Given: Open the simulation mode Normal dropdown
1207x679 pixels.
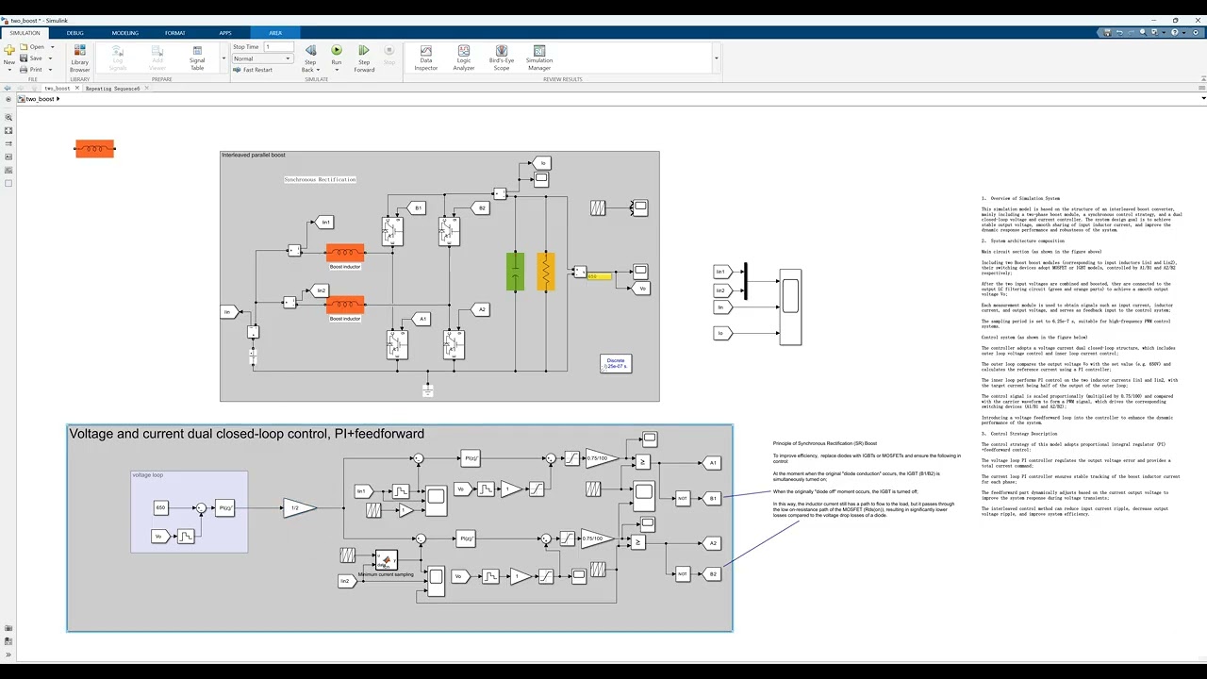Looking at the screenshot, I should click(x=261, y=58).
